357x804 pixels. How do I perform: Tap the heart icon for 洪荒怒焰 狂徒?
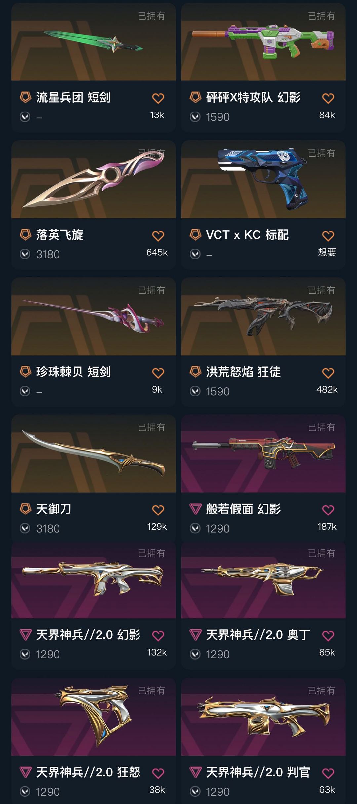pos(328,373)
